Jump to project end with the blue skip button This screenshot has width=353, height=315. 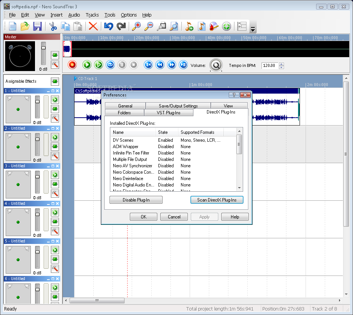coord(183,65)
